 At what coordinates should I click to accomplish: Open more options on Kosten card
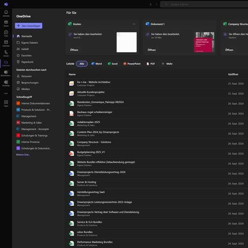point(134,24)
